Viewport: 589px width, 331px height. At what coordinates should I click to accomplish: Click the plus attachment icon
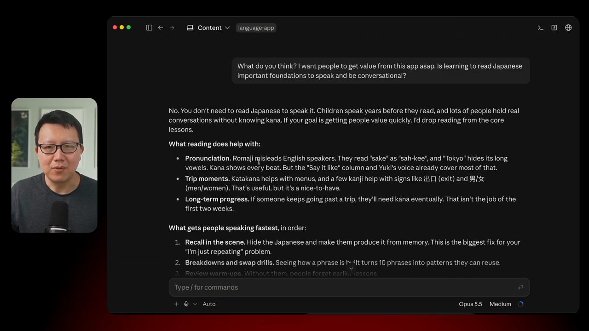point(177,304)
